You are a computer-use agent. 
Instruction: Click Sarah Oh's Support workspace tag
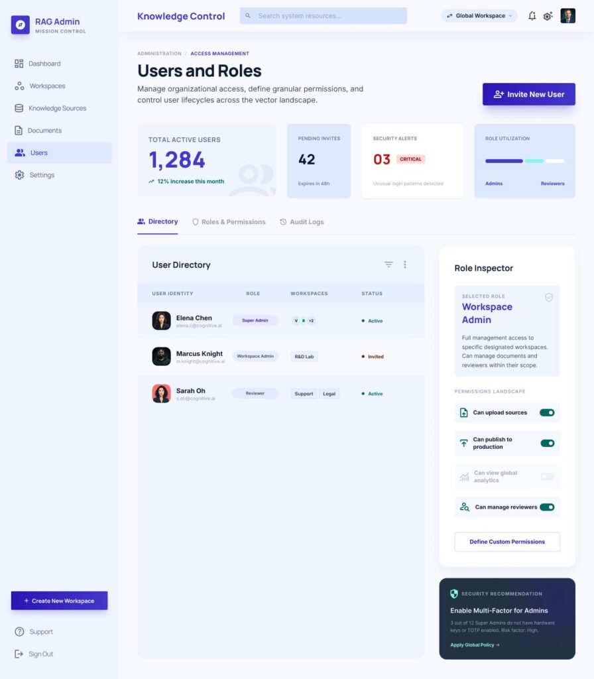click(x=304, y=394)
